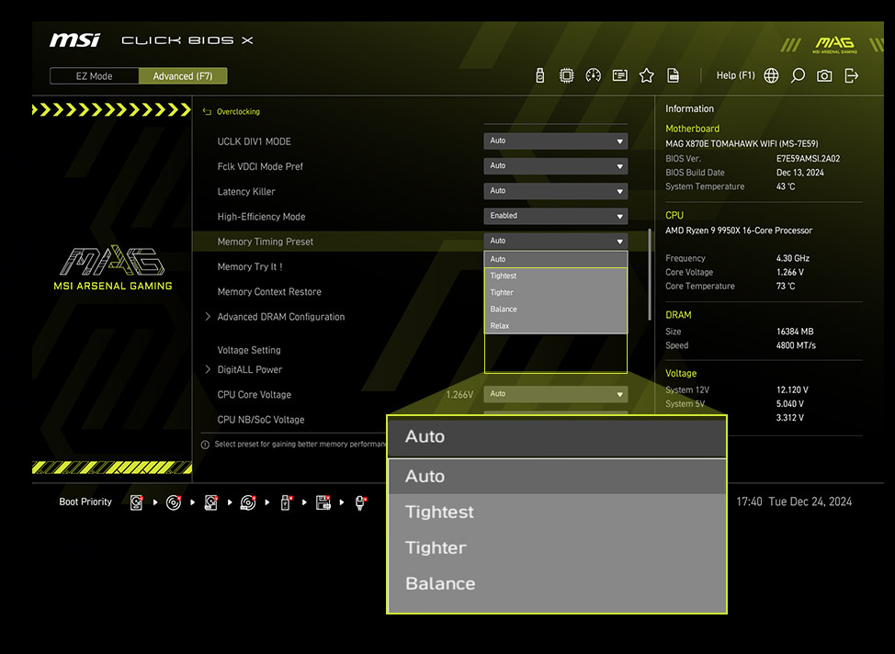Open the CPU hardware info icon
The width and height of the screenshot is (895, 654).
[x=566, y=75]
